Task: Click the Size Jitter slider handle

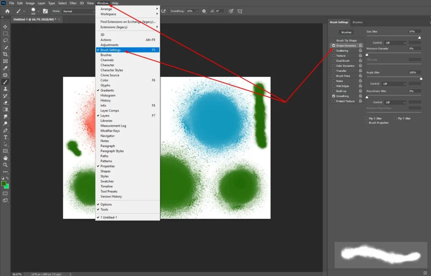Action: click(420, 38)
